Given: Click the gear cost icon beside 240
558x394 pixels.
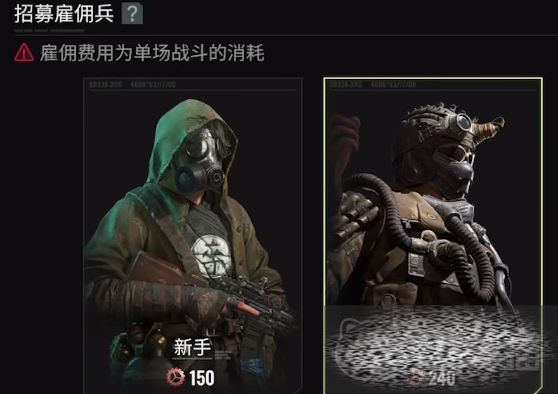Looking at the screenshot, I should [416, 378].
